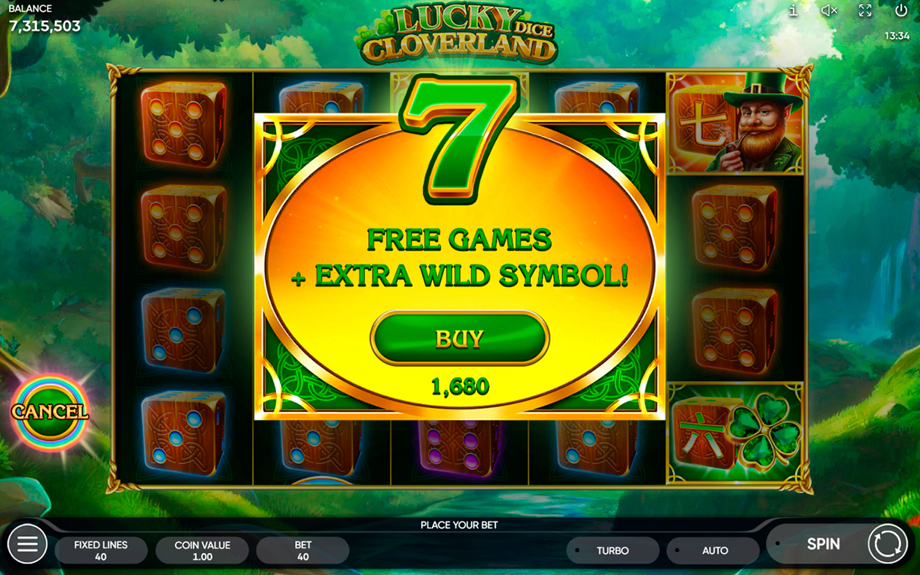Click the big green 7 symbol
Screen dimensions: 920x575
tap(459, 139)
